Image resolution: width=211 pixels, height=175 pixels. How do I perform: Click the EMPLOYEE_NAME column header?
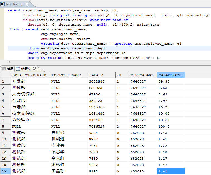(66, 75)
